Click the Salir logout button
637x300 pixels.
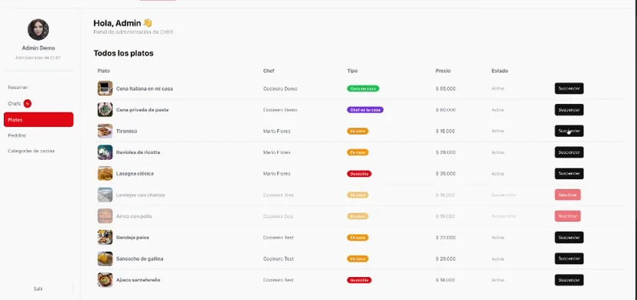coord(38,289)
